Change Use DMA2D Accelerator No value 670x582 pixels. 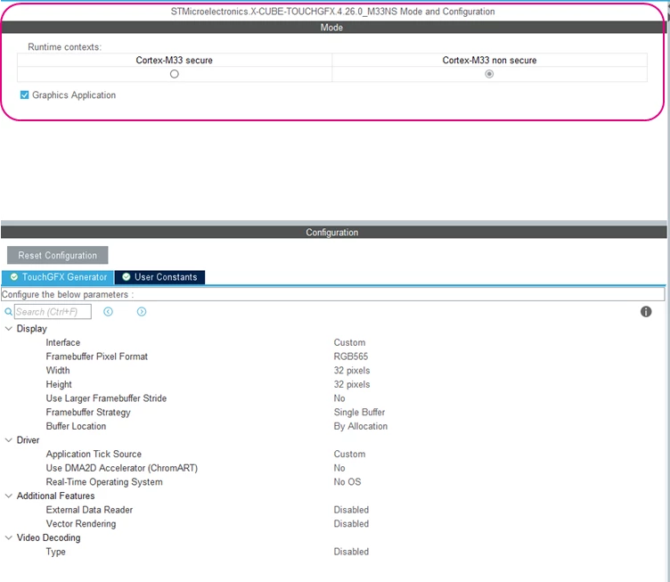point(339,468)
